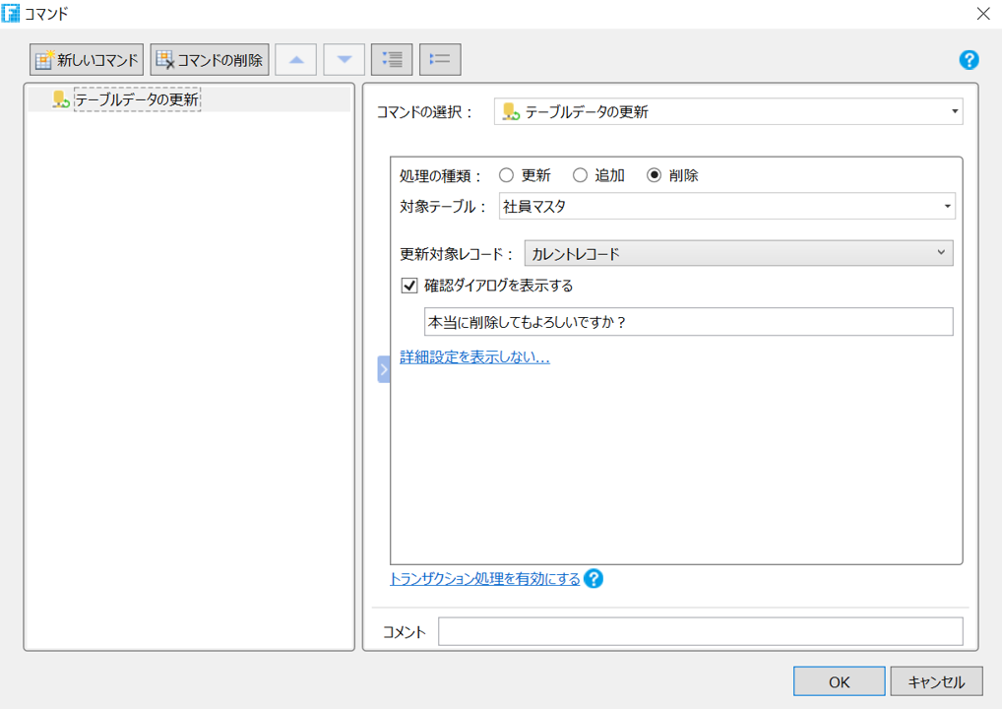Click help icon beside トランザクション処理

click(593, 579)
